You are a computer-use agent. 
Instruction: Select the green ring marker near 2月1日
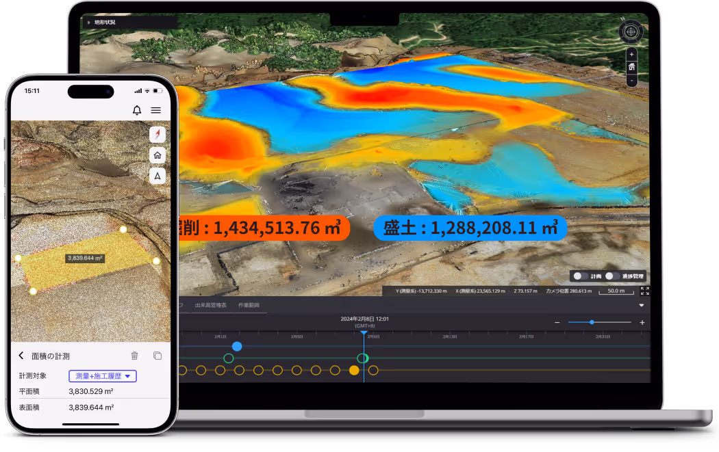click(228, 358)
